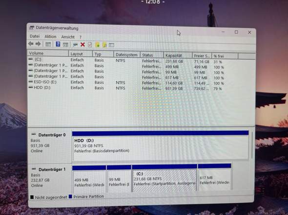Click the list view settings toolbar icon
The height and width of the screenshot is (215, 288).
[x=111, y=45]
